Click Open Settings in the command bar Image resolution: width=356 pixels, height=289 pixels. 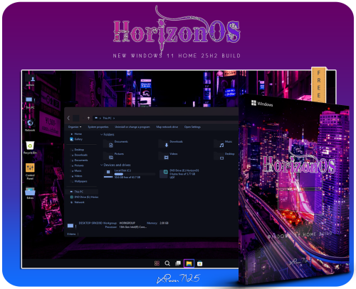coord(192,127)
